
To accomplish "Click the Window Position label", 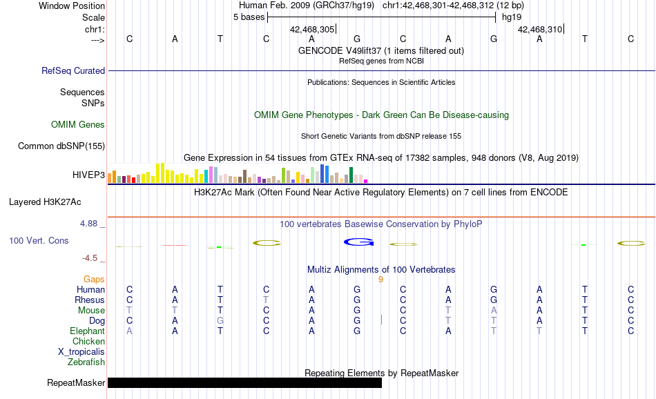I will [72, 6].
